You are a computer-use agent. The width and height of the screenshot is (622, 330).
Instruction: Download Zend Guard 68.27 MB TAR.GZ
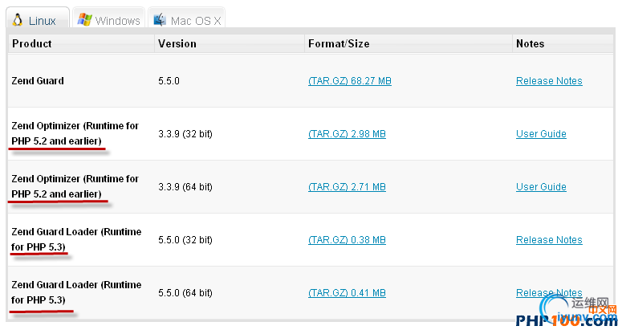pyautogui.click(x=349, y=81)
